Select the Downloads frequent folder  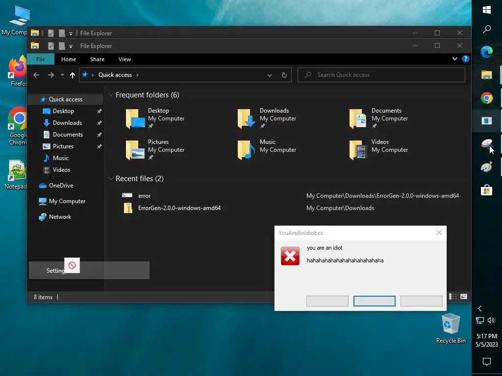pos(267,118)
